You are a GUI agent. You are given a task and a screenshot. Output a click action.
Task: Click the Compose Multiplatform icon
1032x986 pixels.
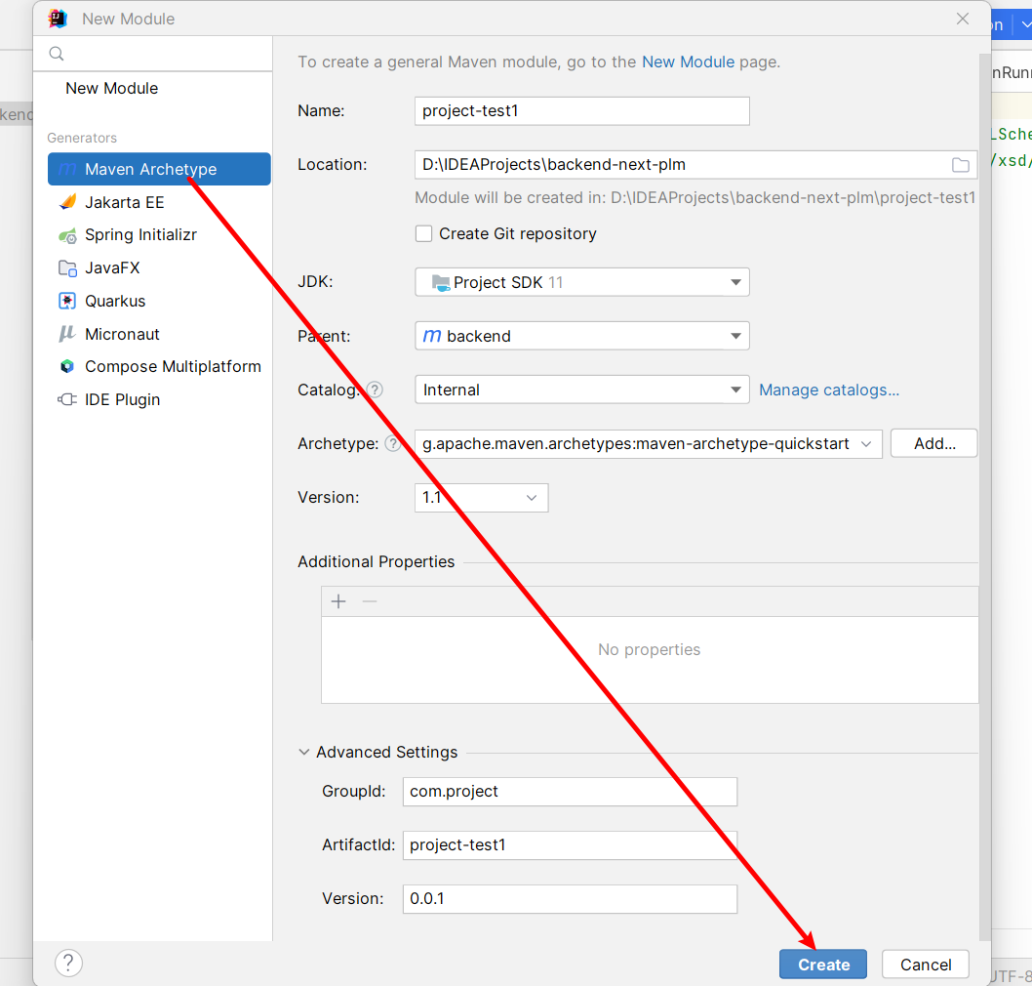(x=67, y=367)
